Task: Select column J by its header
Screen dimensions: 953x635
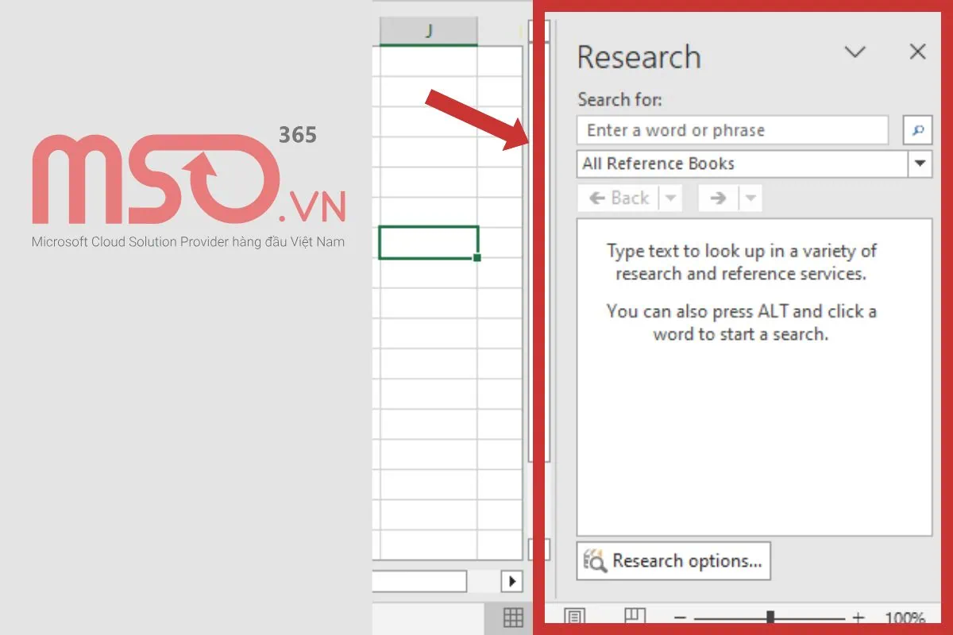Action: click(x=429, y=31)
